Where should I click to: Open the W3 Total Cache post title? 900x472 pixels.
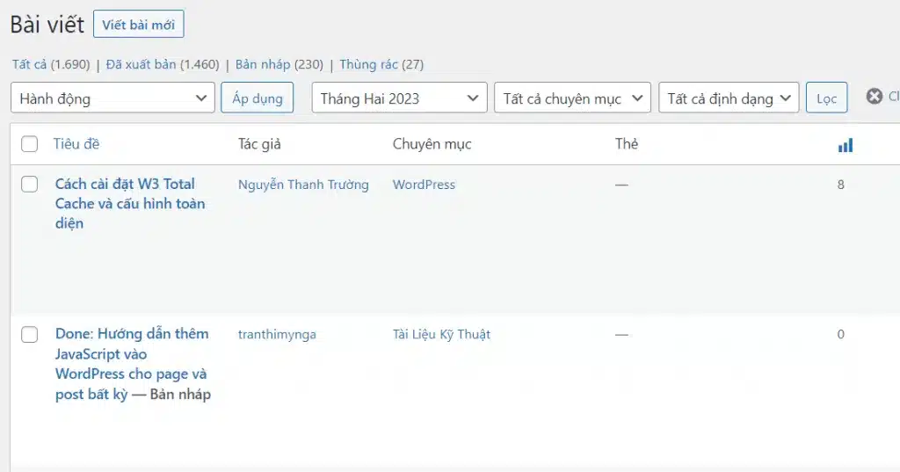tap(130, 203)
